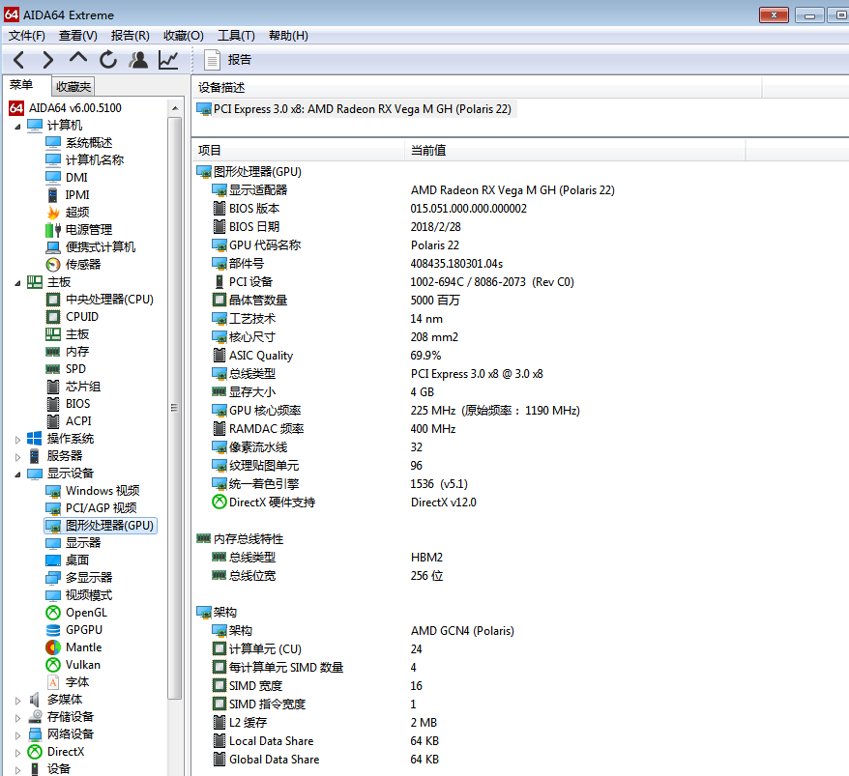Click the BIOS 版本 value 015.051.000.000.000002
This screenshot has height=776, width=849.
point(468,209)
